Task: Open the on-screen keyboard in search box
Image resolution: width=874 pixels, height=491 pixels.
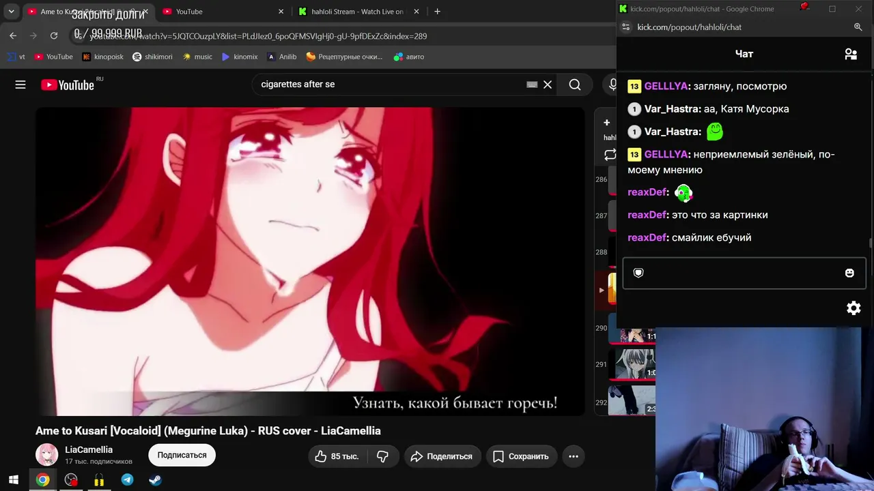Action: click(532, 85)
